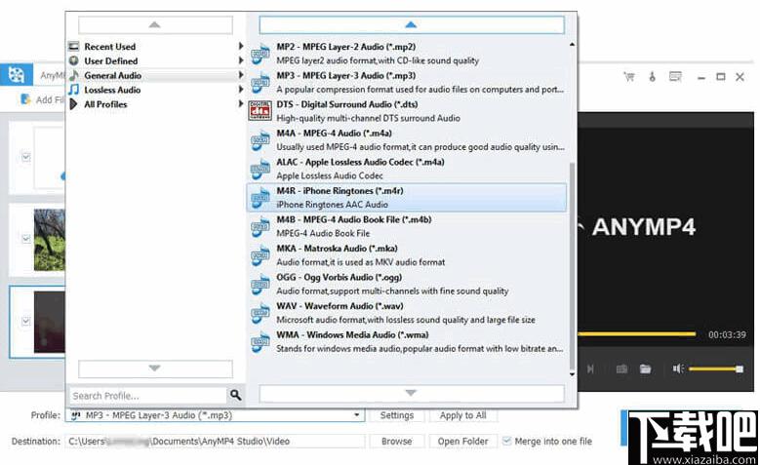The image size is (760, 465).
Task: Click the All Profiles play icon
Action: click(x=74, y=104)
